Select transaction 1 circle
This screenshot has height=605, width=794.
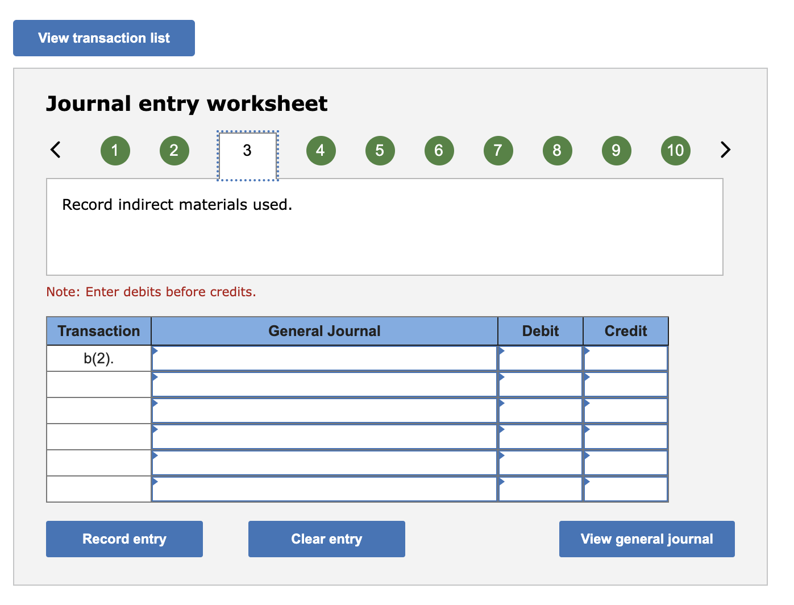click(x=115, y=150)
